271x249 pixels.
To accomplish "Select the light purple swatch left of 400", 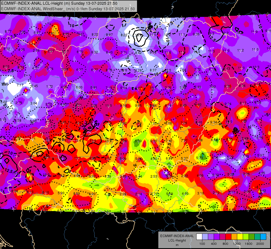I will point(211,237).
